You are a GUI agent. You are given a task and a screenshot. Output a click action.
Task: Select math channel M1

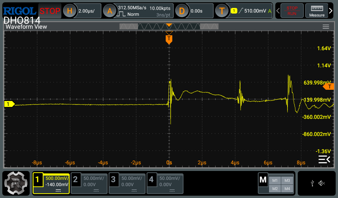tap(275, 180)
